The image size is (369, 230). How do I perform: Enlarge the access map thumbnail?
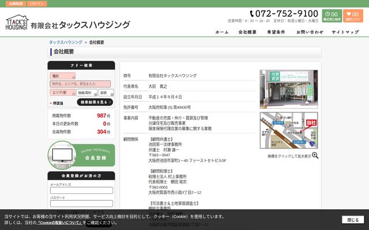pos(289,131)
